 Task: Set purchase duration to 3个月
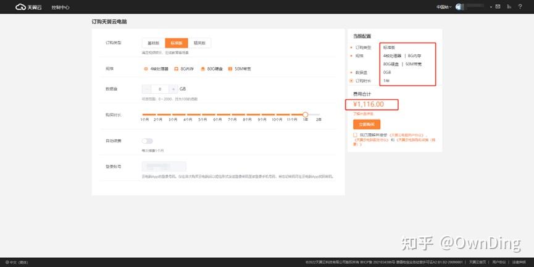[x=173, y=120]
